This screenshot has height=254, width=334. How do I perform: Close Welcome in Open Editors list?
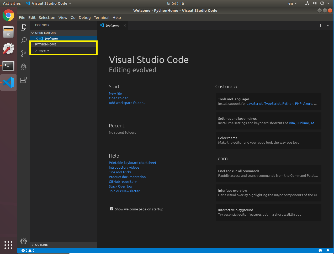[37, 39]
